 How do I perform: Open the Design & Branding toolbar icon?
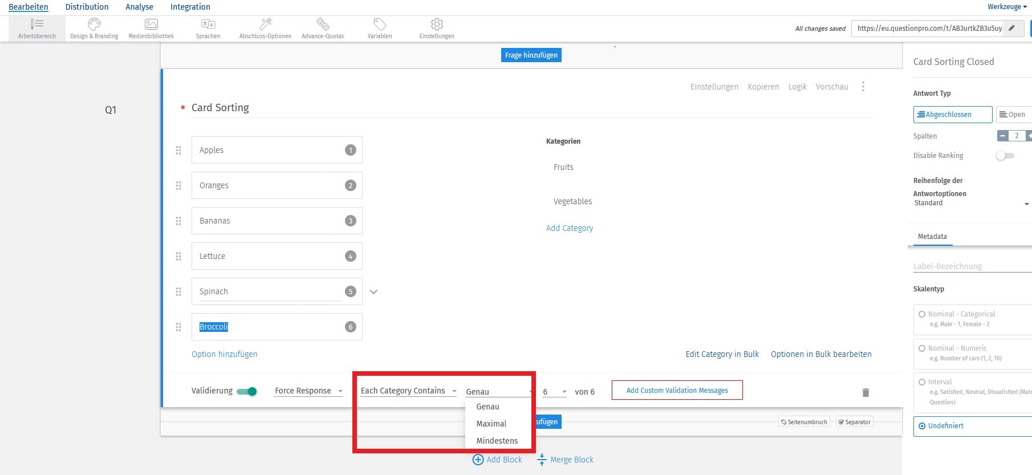pos(94,25)
